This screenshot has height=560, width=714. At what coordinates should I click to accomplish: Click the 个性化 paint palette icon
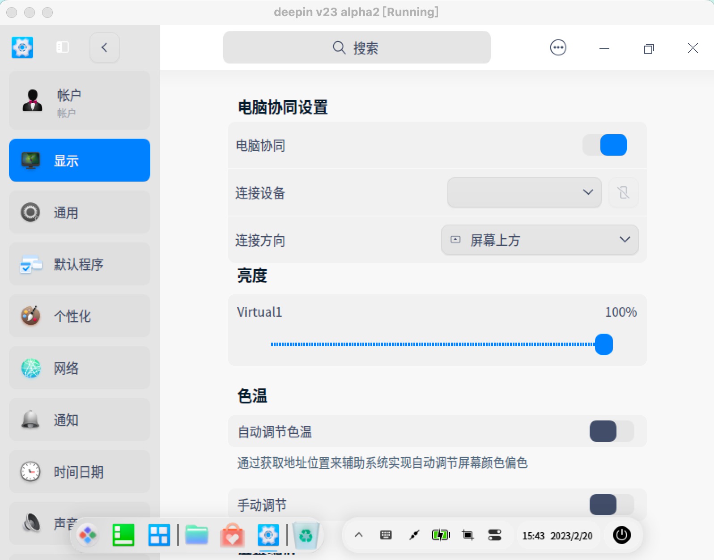(x=31, y=315)
